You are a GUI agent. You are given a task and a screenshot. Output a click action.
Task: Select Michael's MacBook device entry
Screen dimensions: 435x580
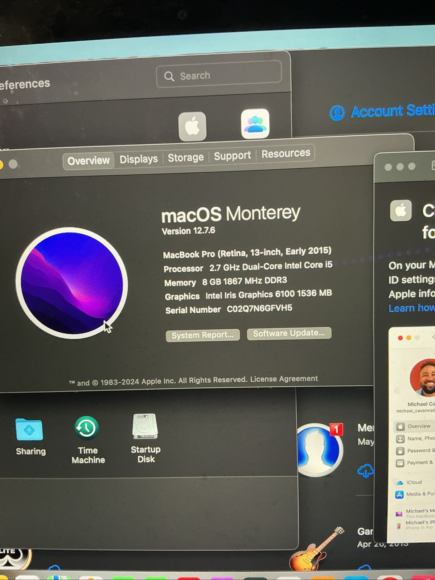click(415, 513)
